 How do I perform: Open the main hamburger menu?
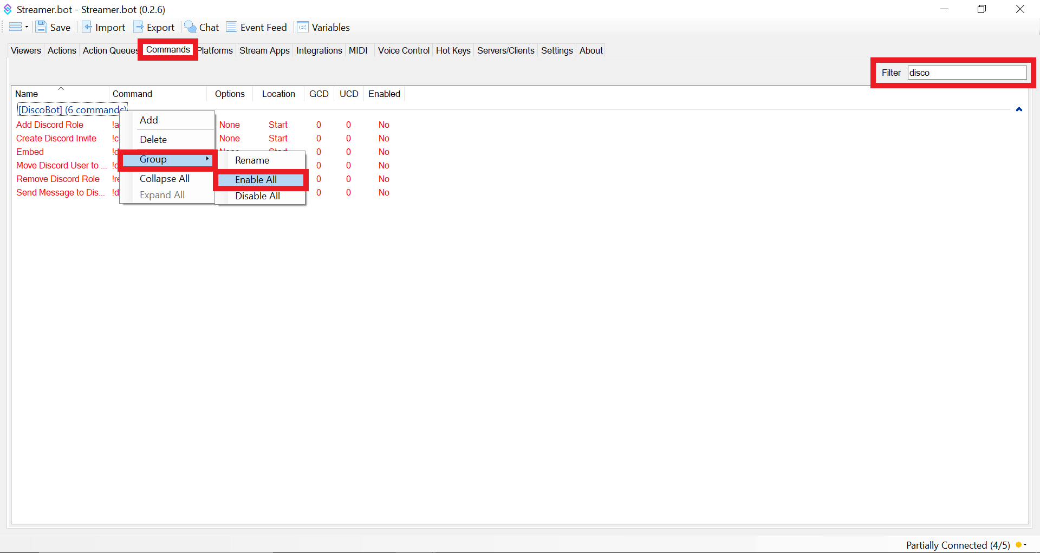pos(16,27)
